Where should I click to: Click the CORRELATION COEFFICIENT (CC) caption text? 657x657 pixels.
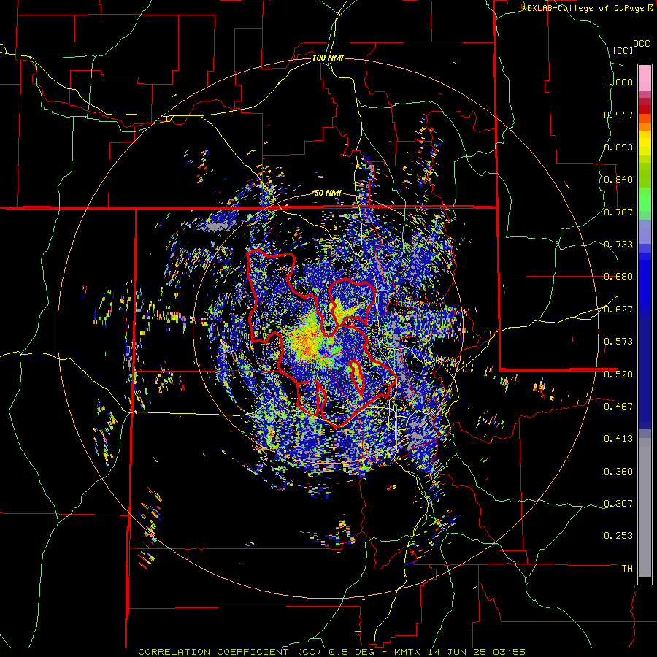229,652
